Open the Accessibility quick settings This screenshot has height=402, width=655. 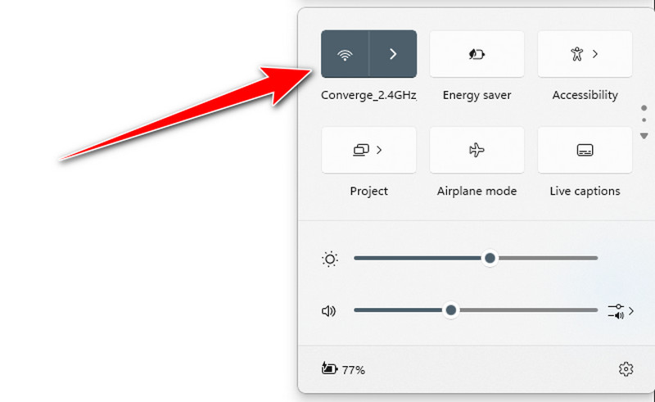(585, 55)
